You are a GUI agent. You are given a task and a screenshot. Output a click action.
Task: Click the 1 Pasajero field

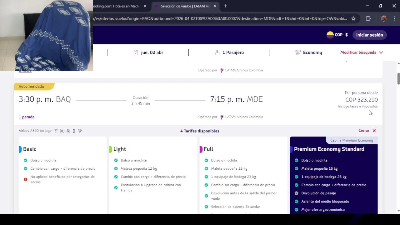click(x=229, y=52)
